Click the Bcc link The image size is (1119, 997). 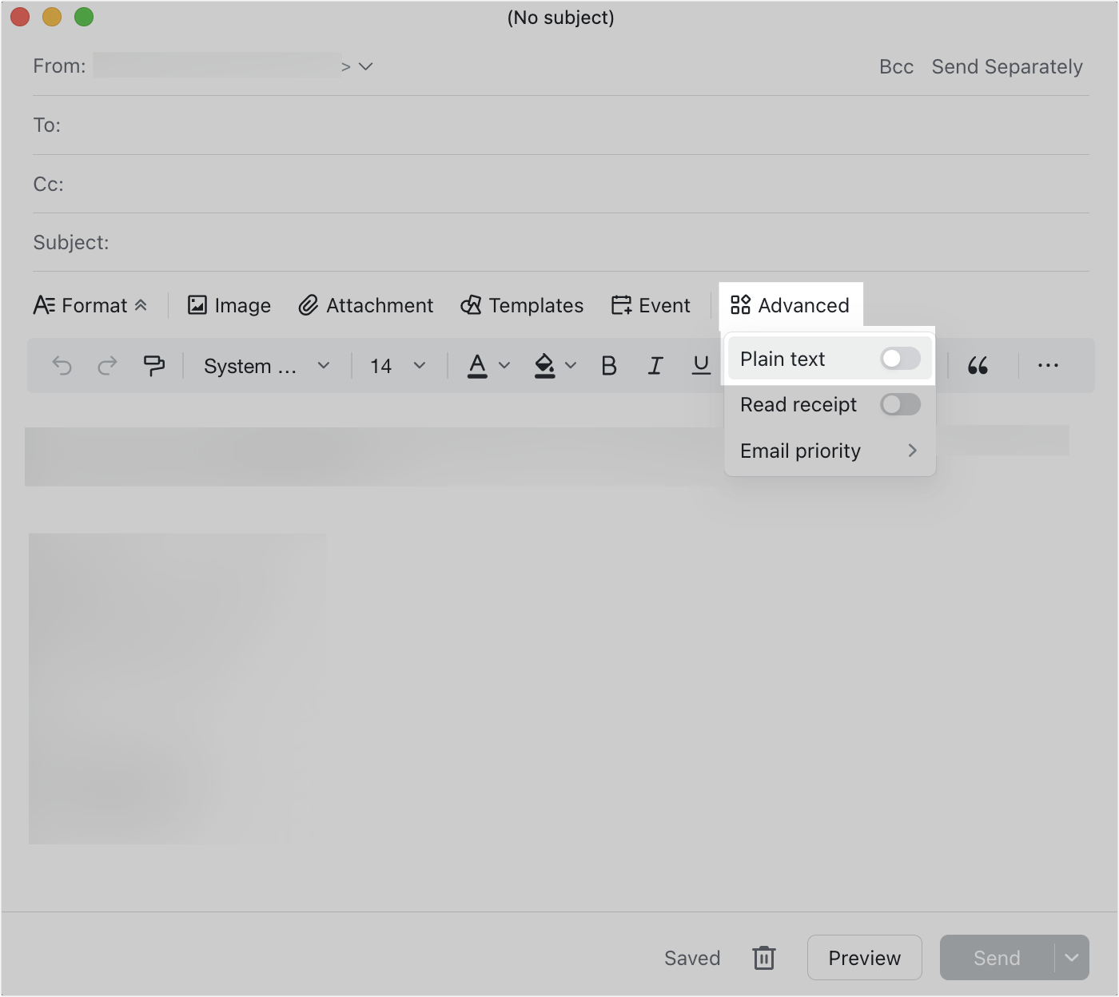tap(896, 67)
